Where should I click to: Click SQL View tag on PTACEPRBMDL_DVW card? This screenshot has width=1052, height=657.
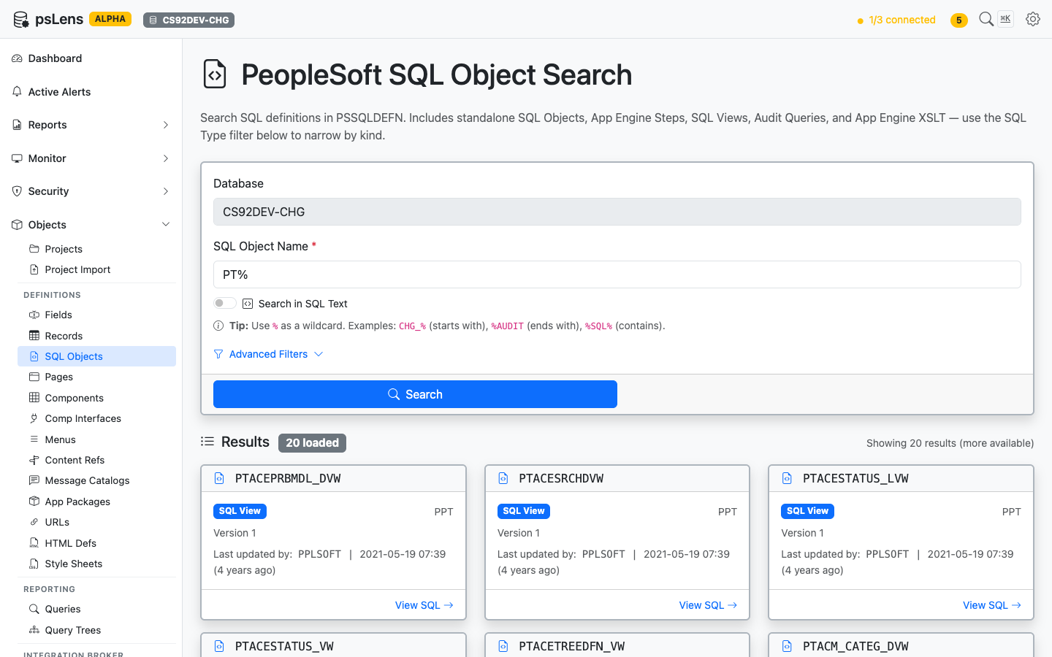click(x=240, y=511)
